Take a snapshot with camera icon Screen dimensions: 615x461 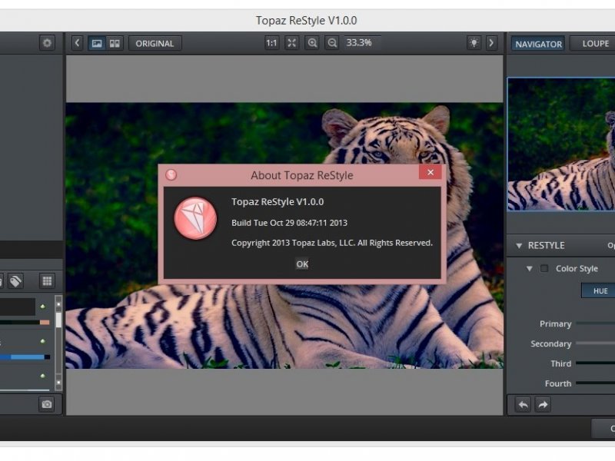[x=47, y=404]
